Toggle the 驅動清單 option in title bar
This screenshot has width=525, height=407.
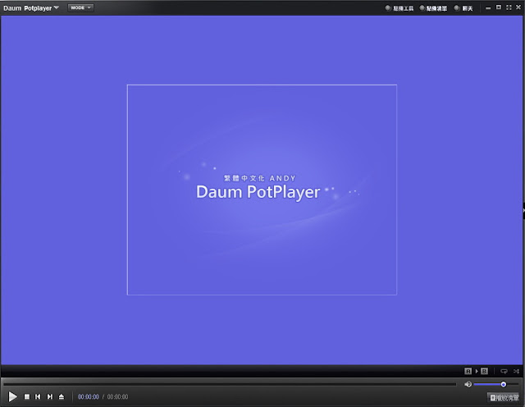(x=433, y=8)
